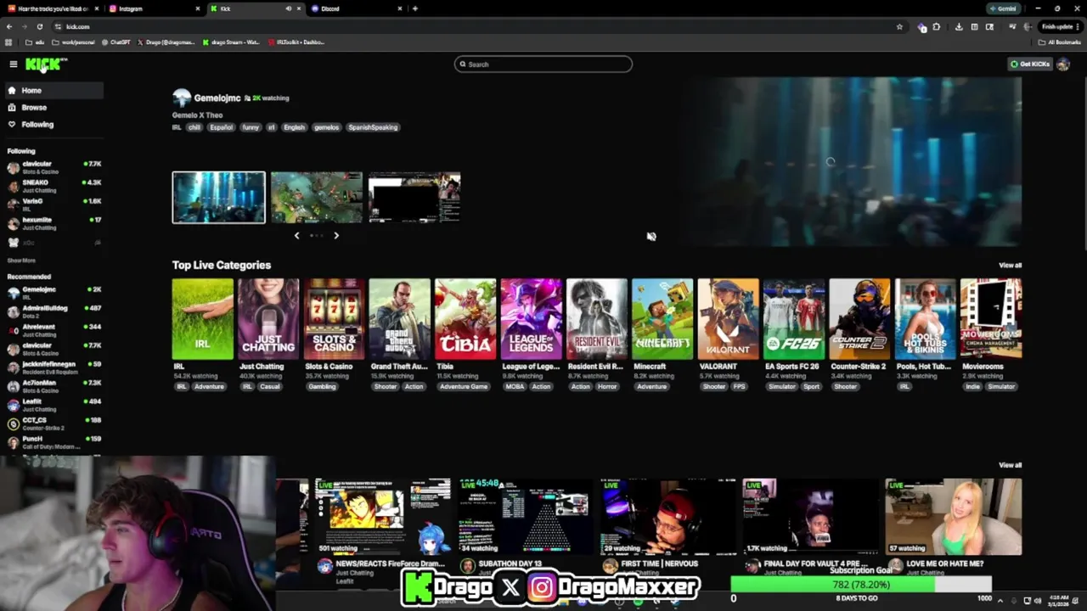Image resolution: width=1087 pixels, height=611 pixels.
Task: Open the Tibia category cover
Action: click(x=465, y=319)
